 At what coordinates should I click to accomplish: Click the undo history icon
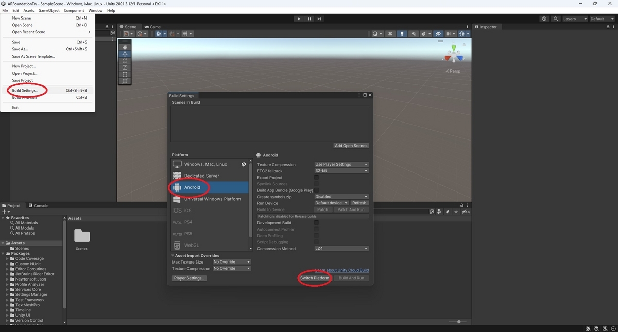tap(544, 19)
